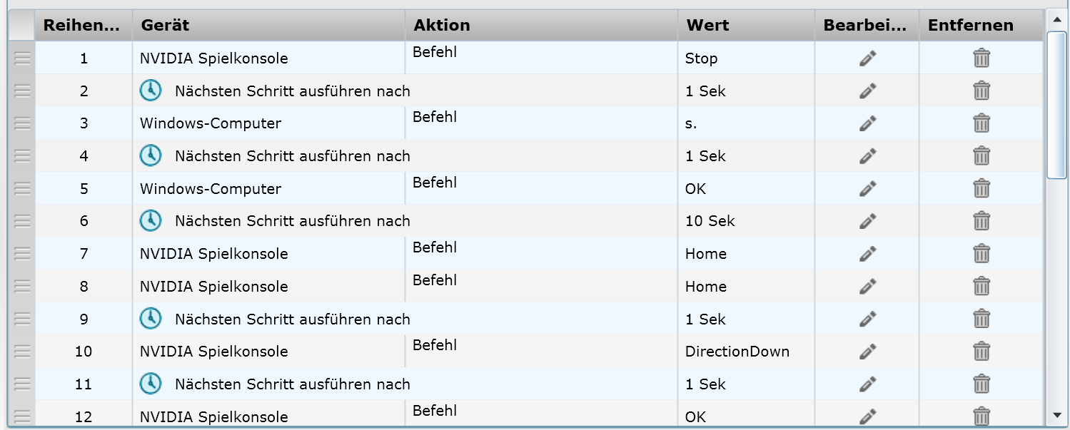Click the scrollbar down arrow
The height and width of the screenshot is (430, 1070).
(x=1056, y=415)
